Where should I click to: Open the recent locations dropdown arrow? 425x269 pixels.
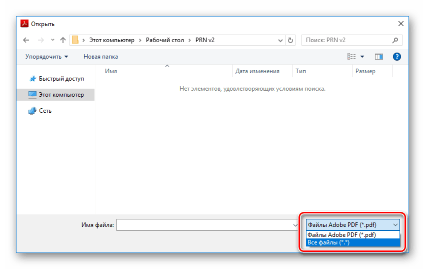tap(52, 40)
